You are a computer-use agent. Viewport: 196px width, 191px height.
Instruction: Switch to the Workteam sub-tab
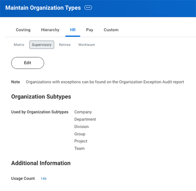[x=87, y=45]
